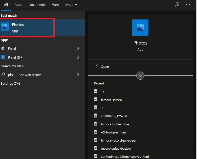This screenshot has width=197, height=159.
Task: Click the Settings (7+) results heading
Action: click(10, 83)
